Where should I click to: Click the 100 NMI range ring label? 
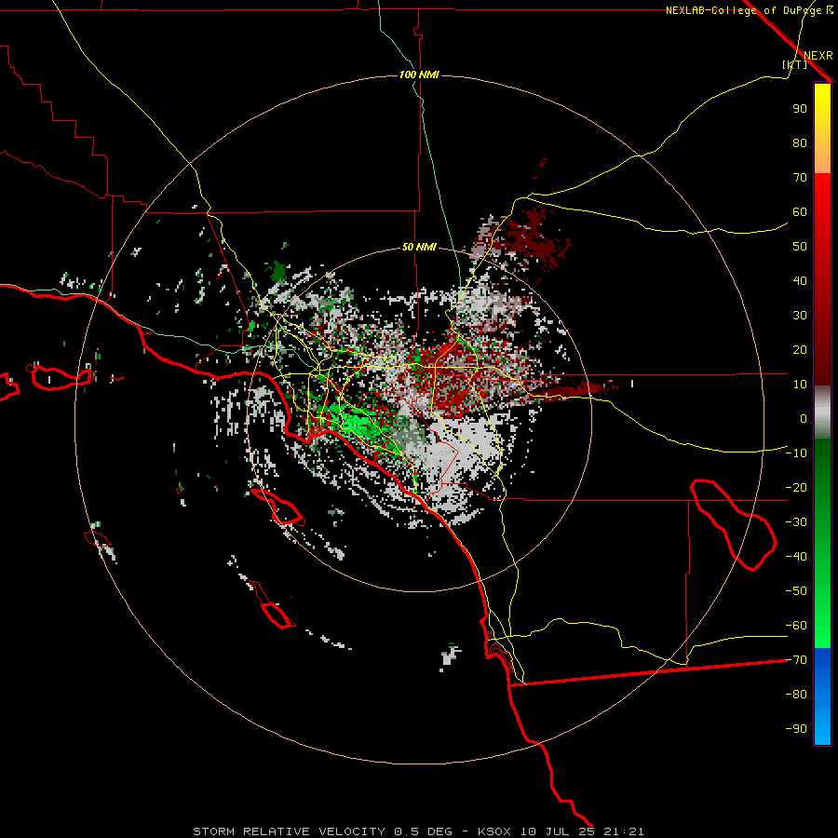pyautogui.click(x=419, y=74)
